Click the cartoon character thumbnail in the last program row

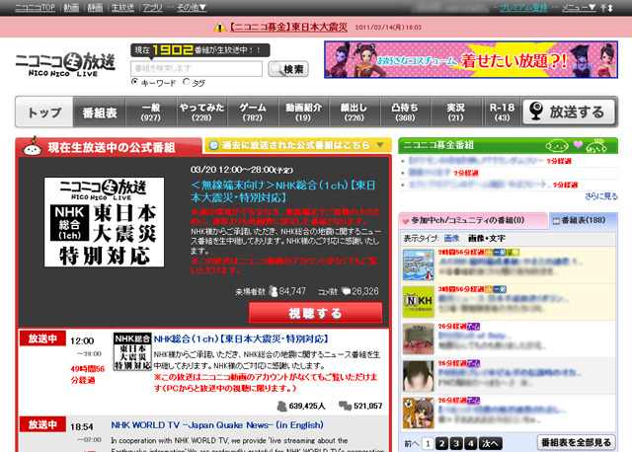click(x=419, y=413)
